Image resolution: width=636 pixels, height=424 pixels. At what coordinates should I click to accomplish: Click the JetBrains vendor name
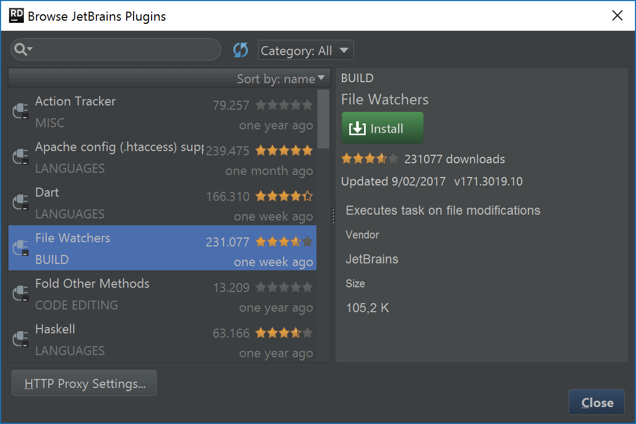coord(372,259)
